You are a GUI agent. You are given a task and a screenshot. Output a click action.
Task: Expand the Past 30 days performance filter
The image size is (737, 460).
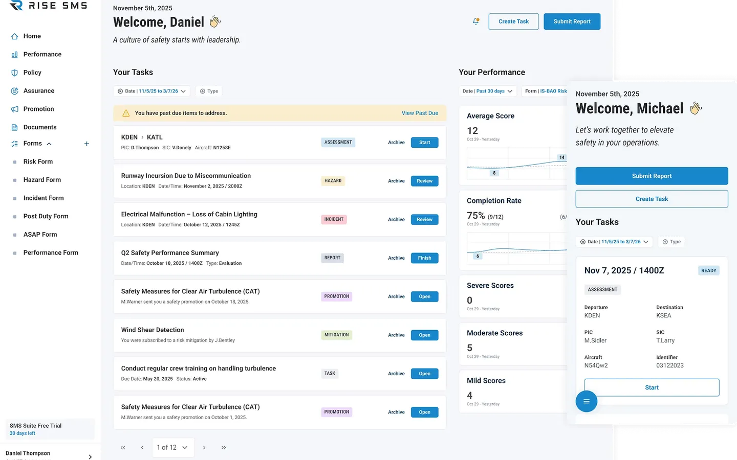tap(487, 91)
